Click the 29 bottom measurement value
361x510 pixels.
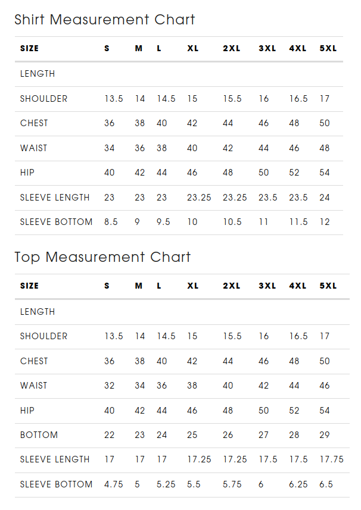tap(325, 435)
